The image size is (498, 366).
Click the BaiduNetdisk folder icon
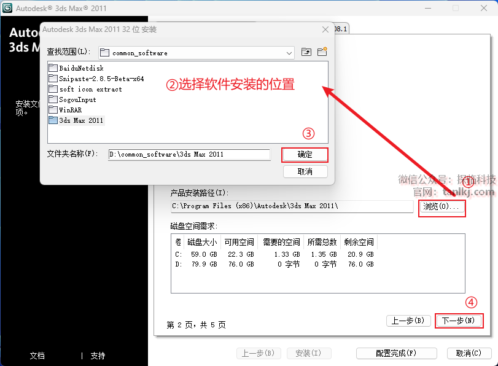(53, 68)
